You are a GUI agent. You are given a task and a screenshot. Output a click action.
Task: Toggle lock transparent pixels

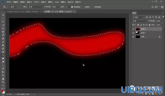[138, 25]
